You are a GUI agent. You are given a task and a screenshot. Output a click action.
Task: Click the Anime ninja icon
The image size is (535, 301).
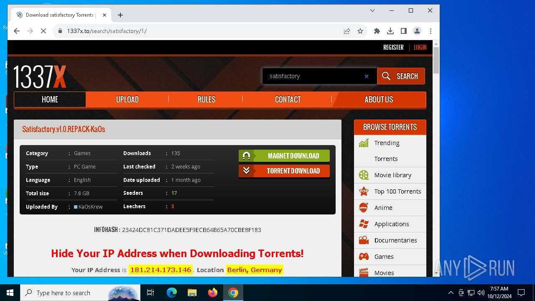pyautogui.click(x=364, y=208)
